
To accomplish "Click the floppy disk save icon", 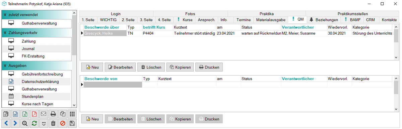I will [72, 123].
